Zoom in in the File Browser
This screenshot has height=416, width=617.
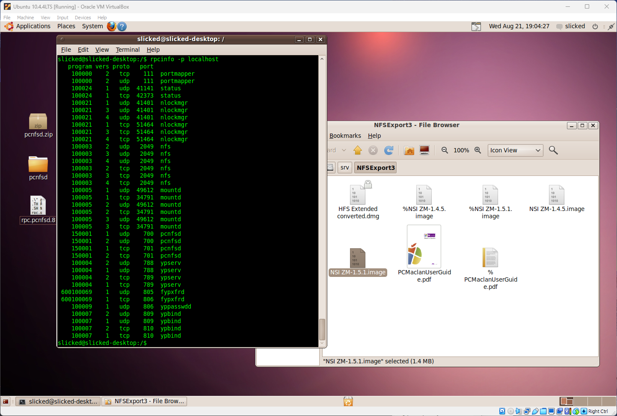pos(478,150)
